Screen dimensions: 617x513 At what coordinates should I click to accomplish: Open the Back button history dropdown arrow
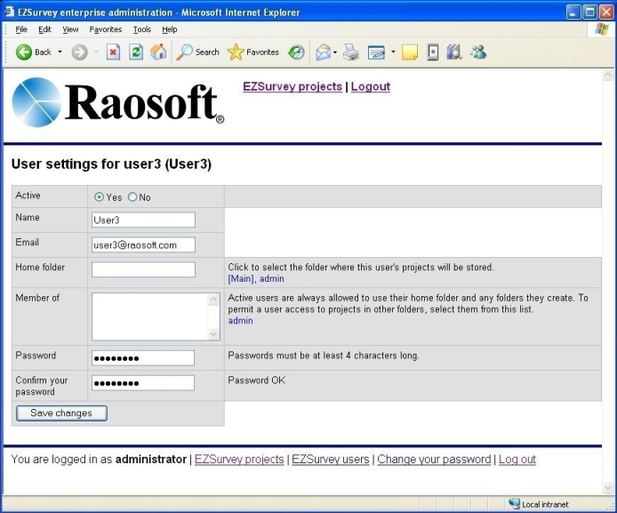pyautogui.click(x=60, y=52)
